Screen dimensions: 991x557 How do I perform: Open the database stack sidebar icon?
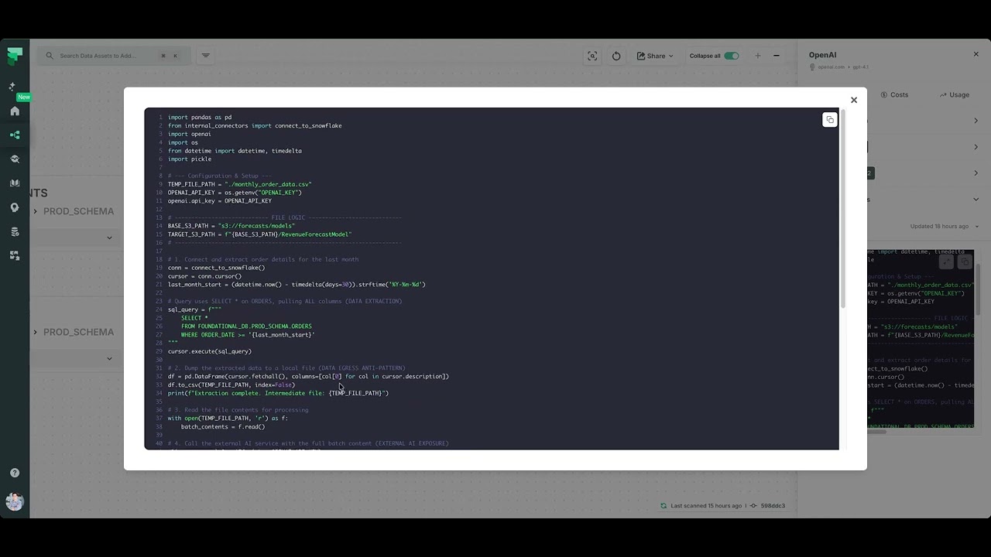(15, 231)
